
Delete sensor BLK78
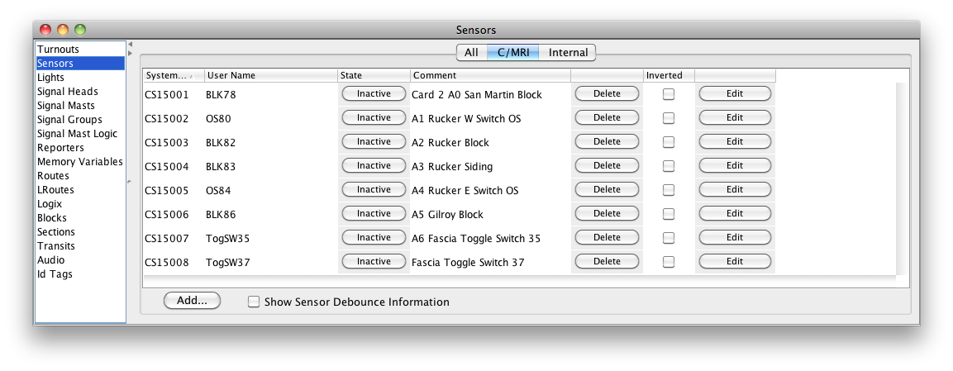click(607, 93)
